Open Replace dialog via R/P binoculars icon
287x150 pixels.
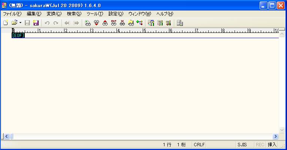pyautogui.click(x=114, y=23)
